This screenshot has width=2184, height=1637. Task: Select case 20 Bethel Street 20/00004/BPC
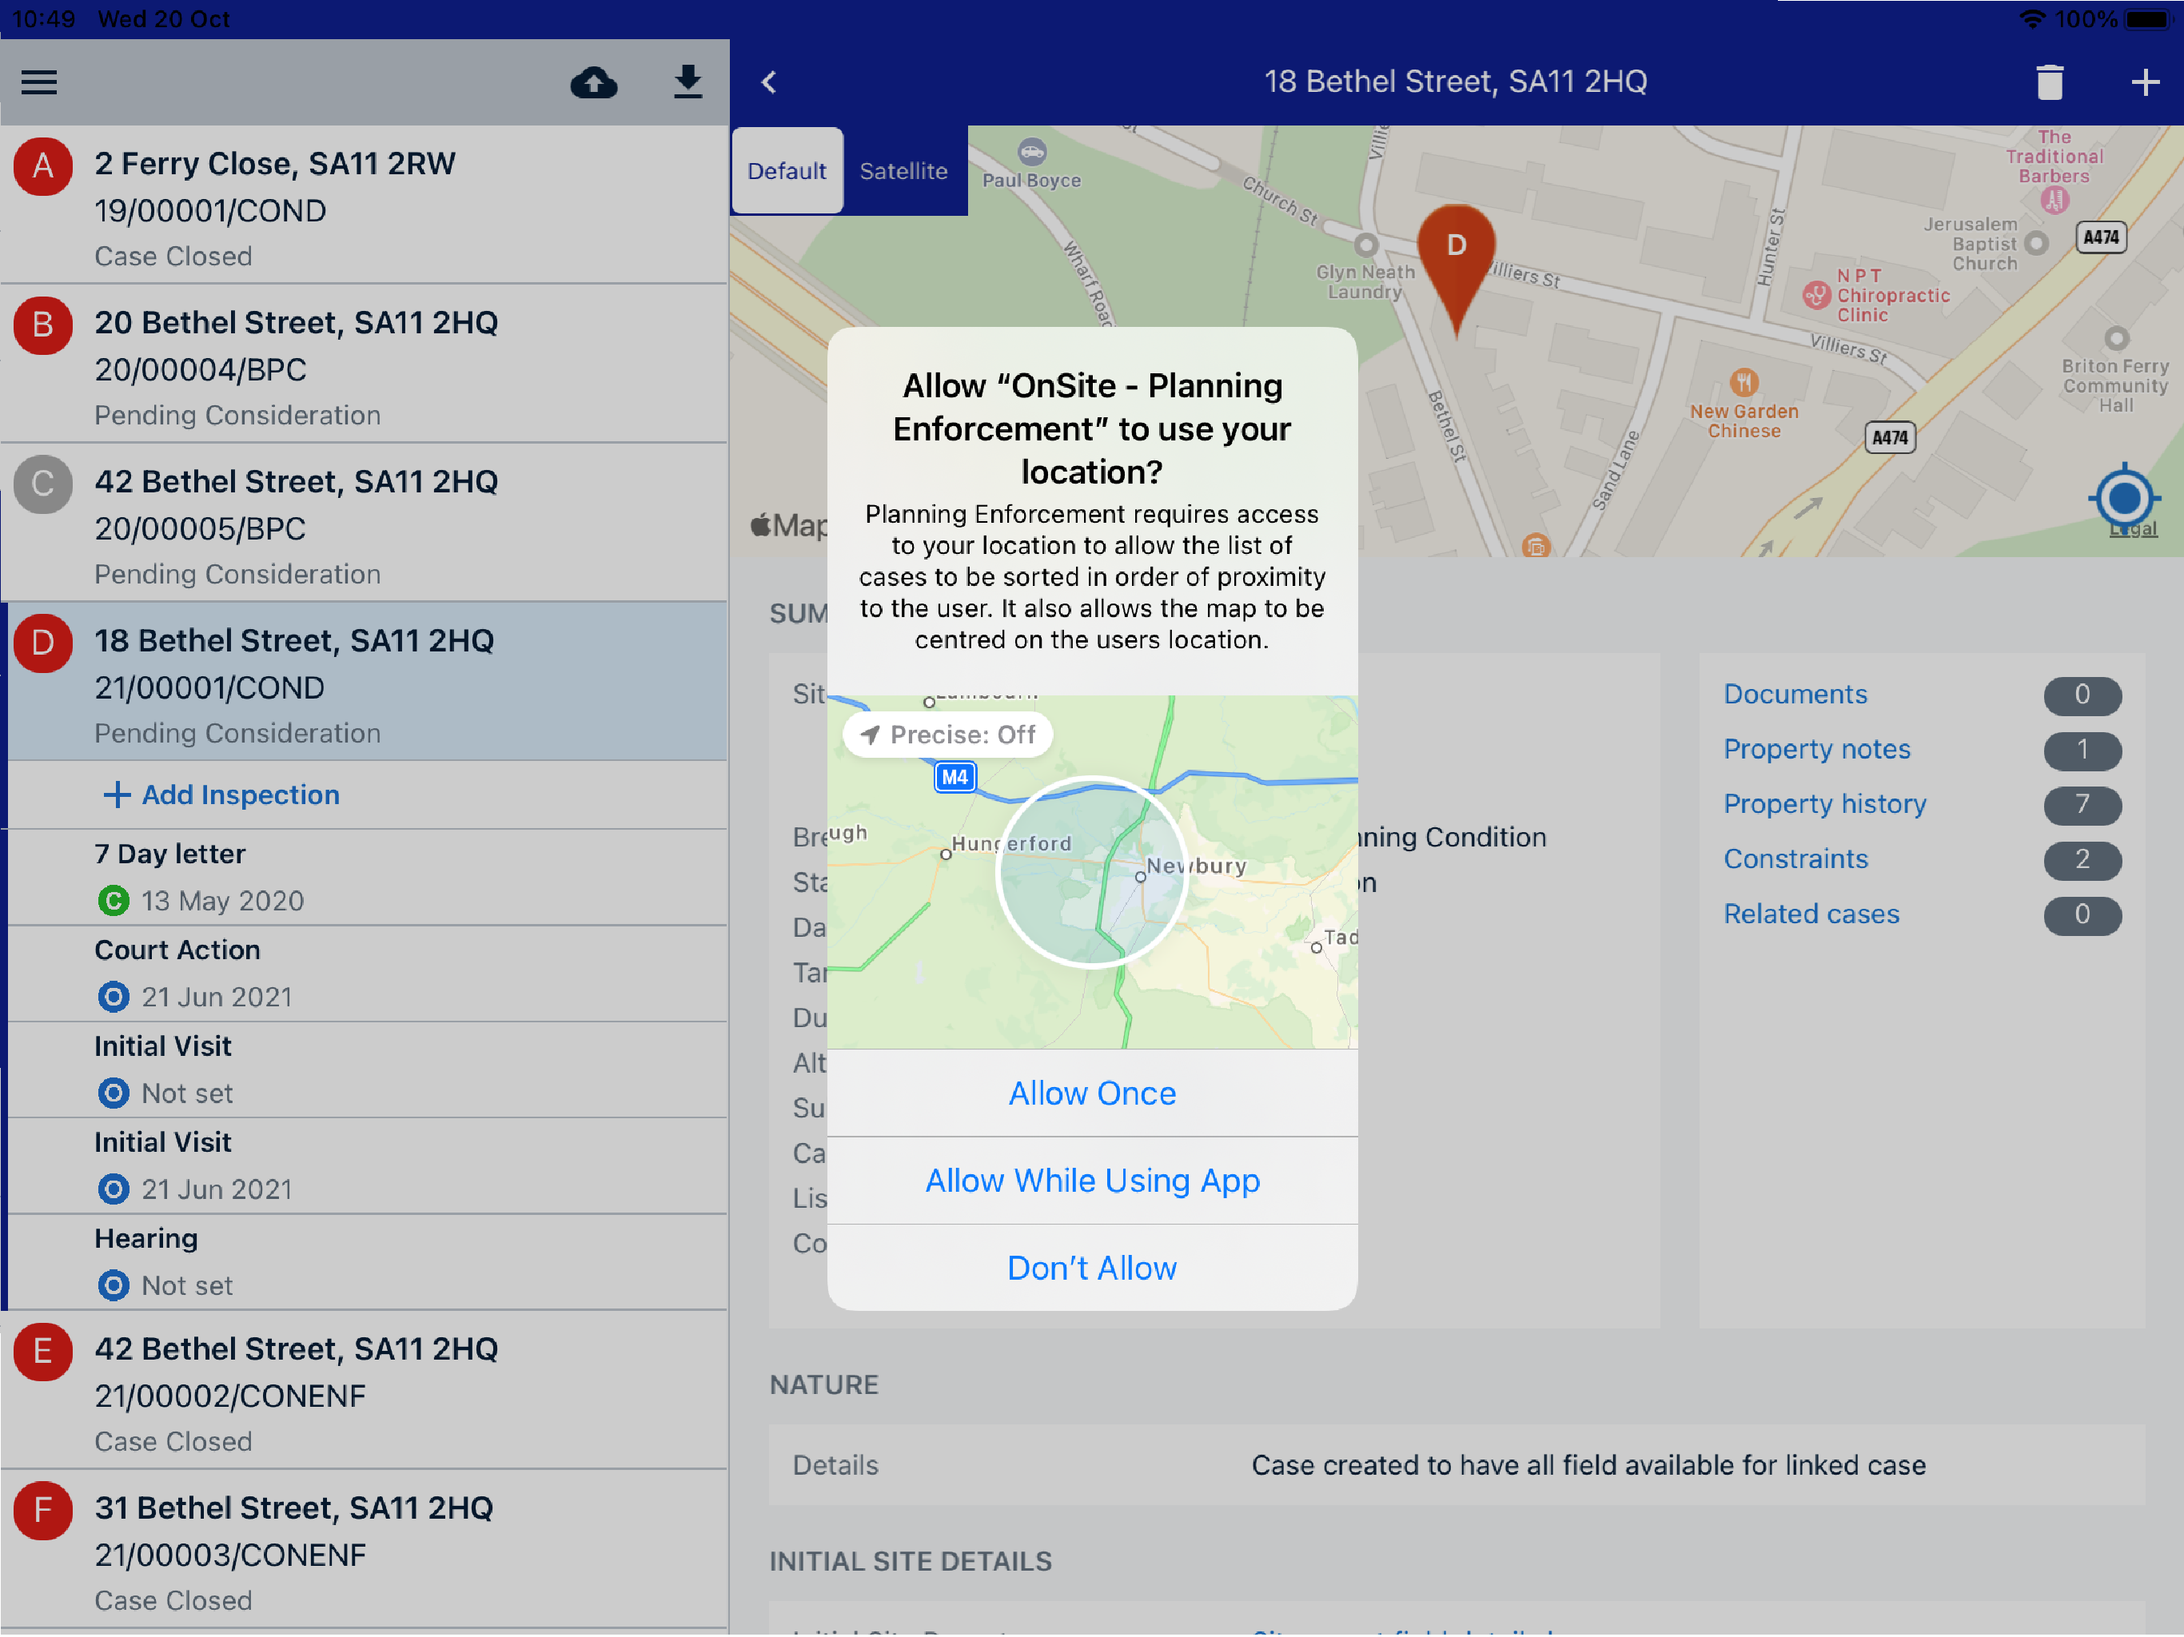pyautogui.click(x=365, y=364)
